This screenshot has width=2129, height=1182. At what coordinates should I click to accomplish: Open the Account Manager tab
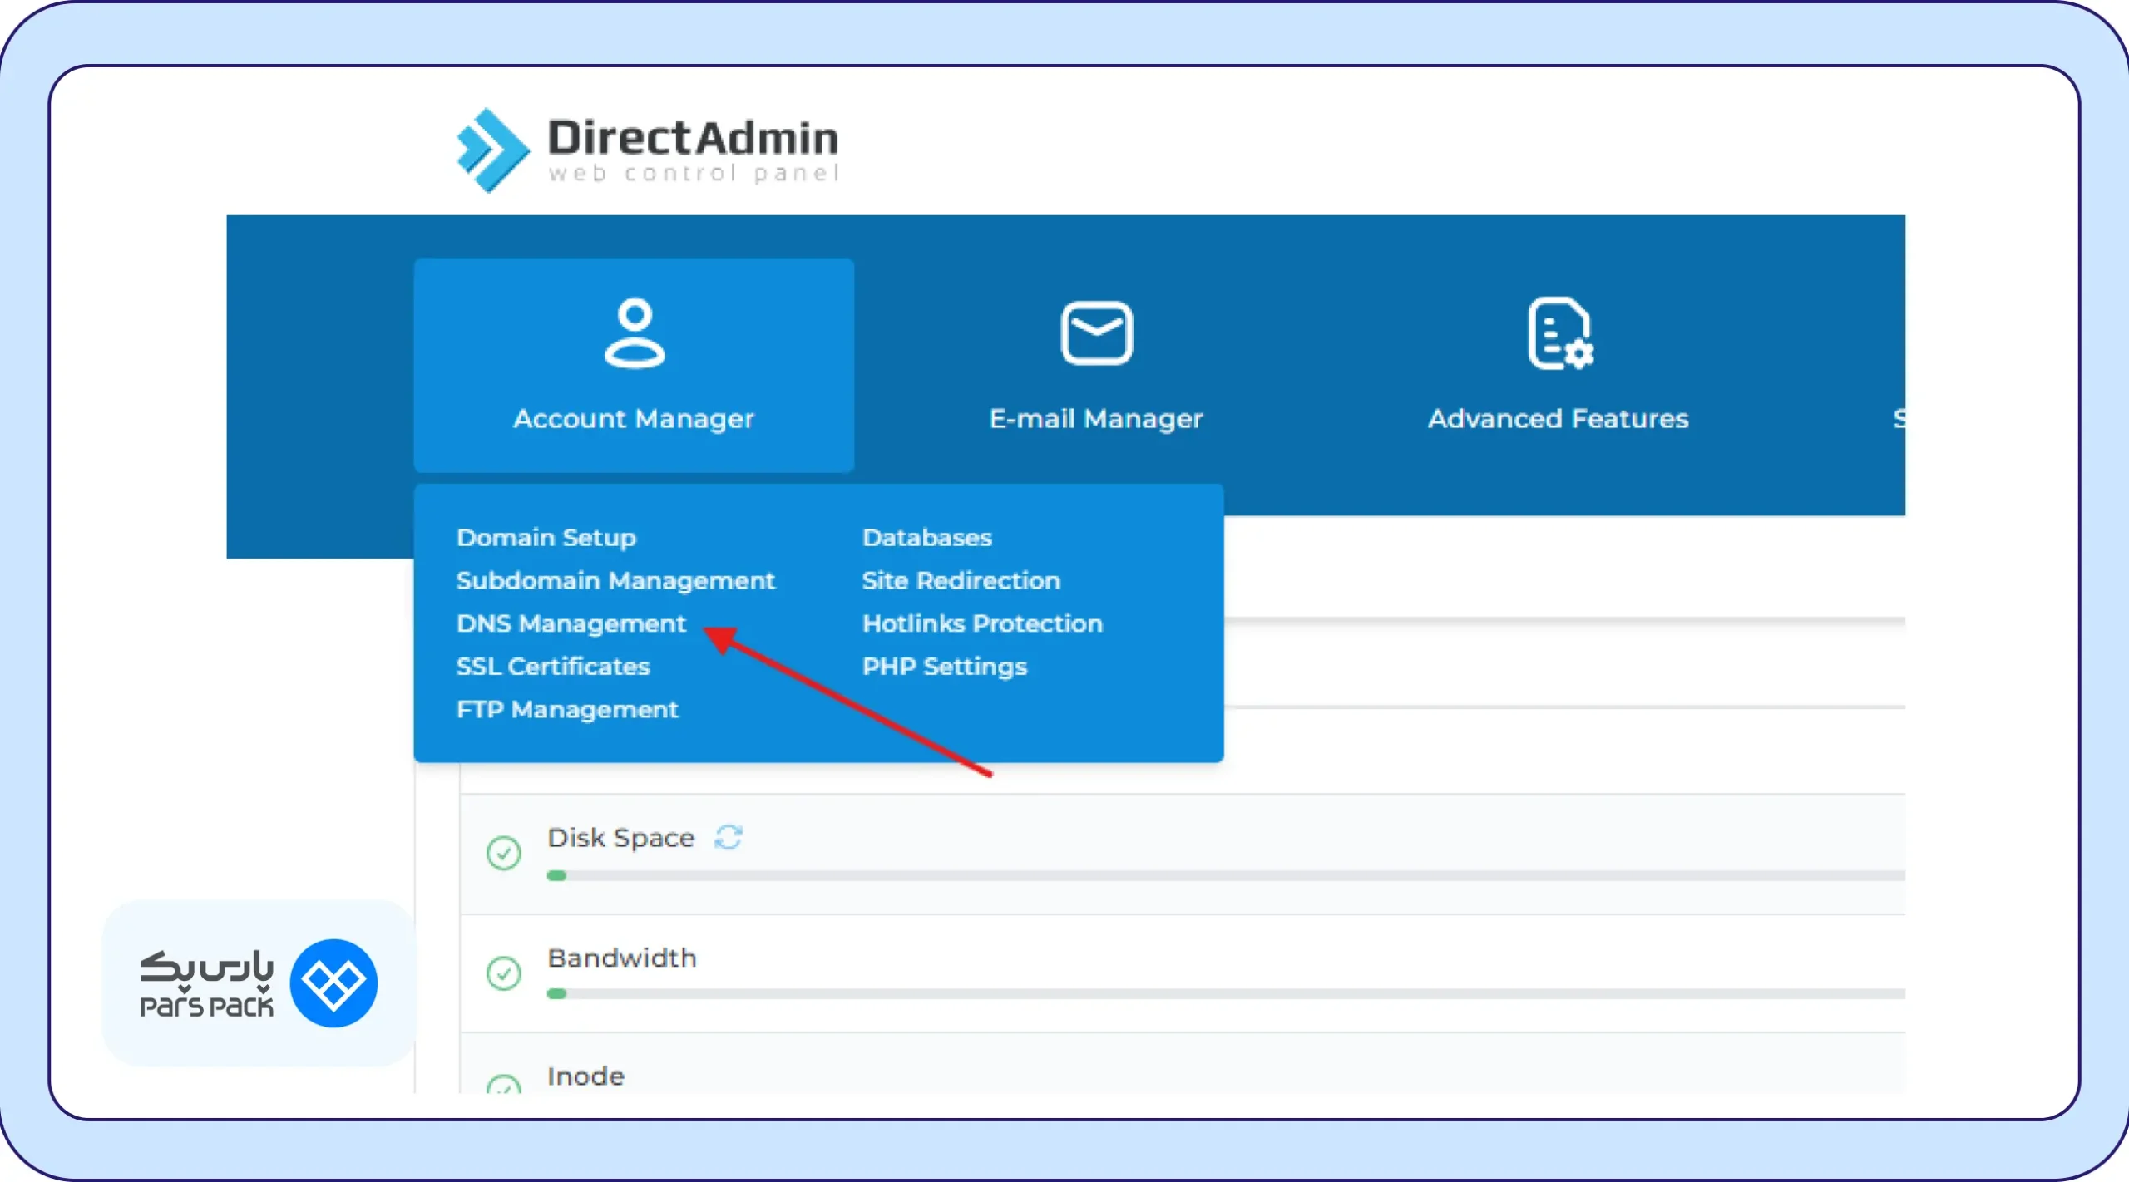[x=634, y=365]
